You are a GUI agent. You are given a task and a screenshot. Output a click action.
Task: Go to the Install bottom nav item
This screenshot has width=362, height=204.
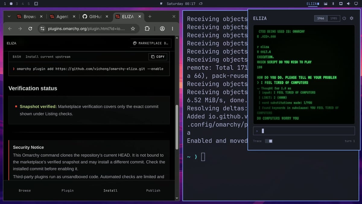(110, 190)
